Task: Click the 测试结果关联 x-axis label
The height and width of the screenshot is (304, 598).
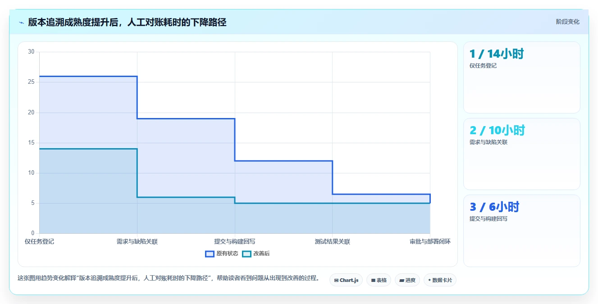Action: 333,241
